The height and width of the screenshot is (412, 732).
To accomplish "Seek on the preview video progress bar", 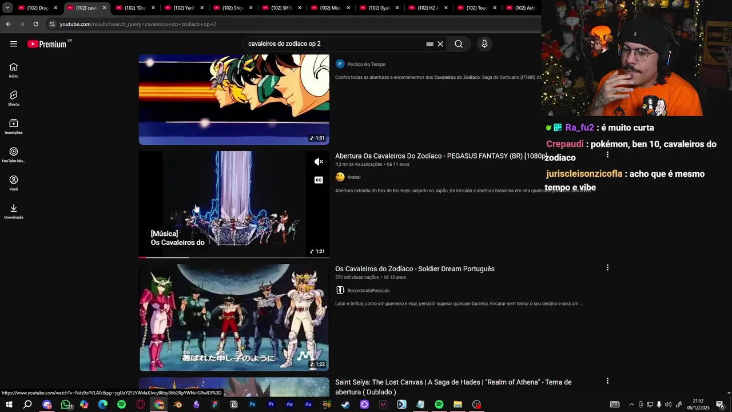I will (x=234, y=257).
